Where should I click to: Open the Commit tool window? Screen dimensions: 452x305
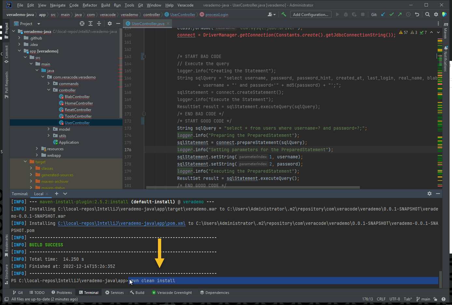point(7,54)
